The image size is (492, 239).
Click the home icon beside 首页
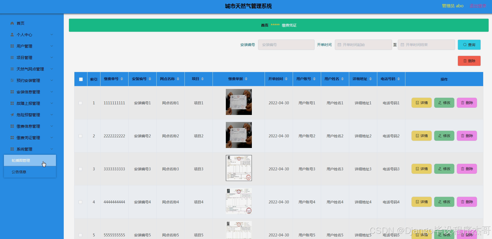12,23
